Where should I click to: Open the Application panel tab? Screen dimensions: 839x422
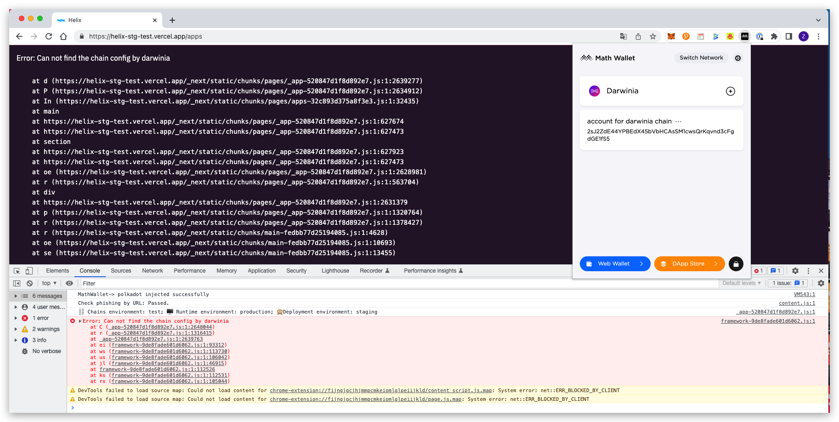pos(261,271)
